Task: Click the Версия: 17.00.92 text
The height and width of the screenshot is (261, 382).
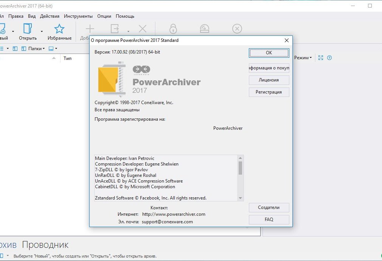Action: 127,52
